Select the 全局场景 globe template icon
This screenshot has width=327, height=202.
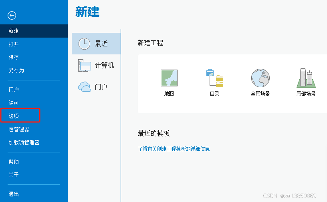click(260, 78)
